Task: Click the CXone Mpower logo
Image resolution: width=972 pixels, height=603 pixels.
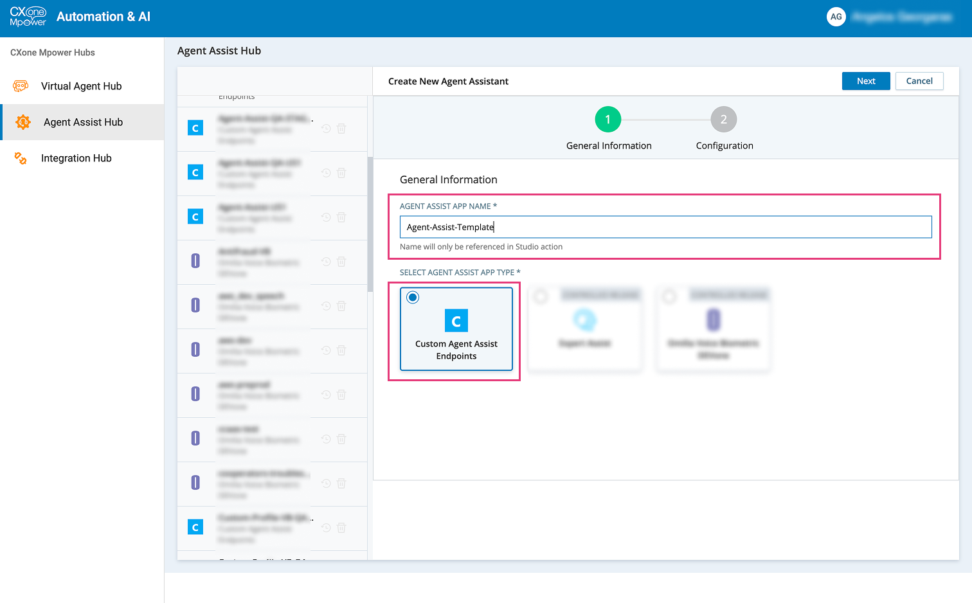Action: click(28, 17)
